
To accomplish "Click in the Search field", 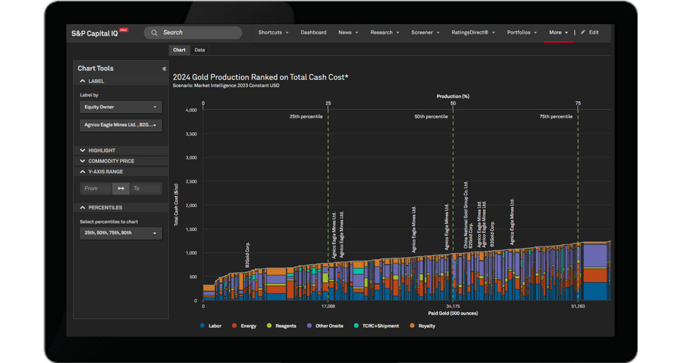I will click(193, 33).
